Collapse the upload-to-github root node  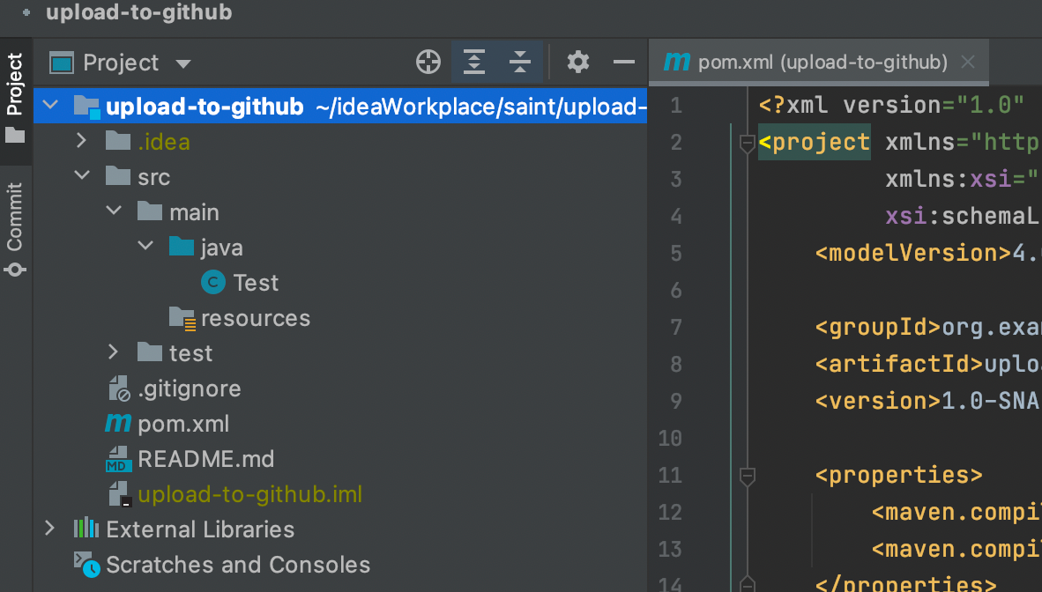tap(50, 105)
